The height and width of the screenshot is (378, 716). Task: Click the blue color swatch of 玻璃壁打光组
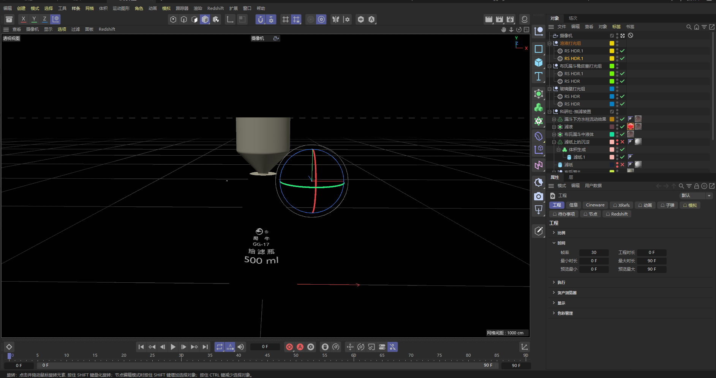coord(612,89)
